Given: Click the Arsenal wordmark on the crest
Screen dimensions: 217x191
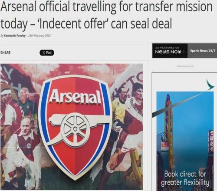Looking at the screenshot, I should pos(75,96).
